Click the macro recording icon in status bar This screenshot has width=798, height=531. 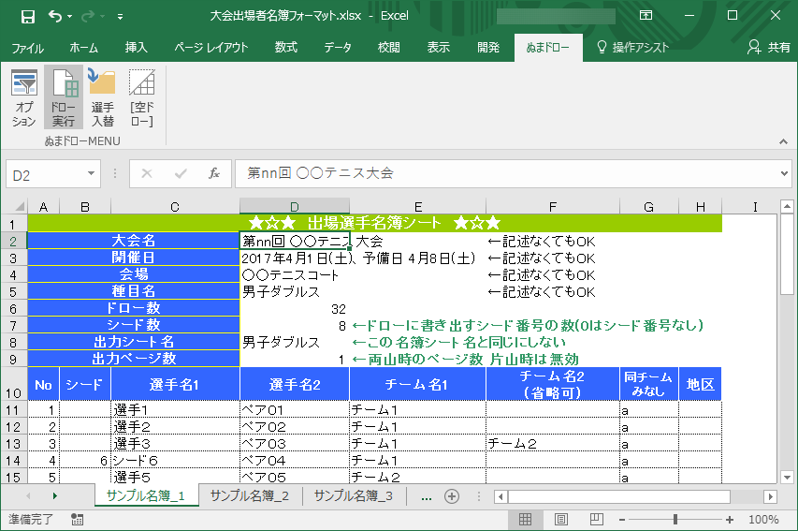point(78,519)
